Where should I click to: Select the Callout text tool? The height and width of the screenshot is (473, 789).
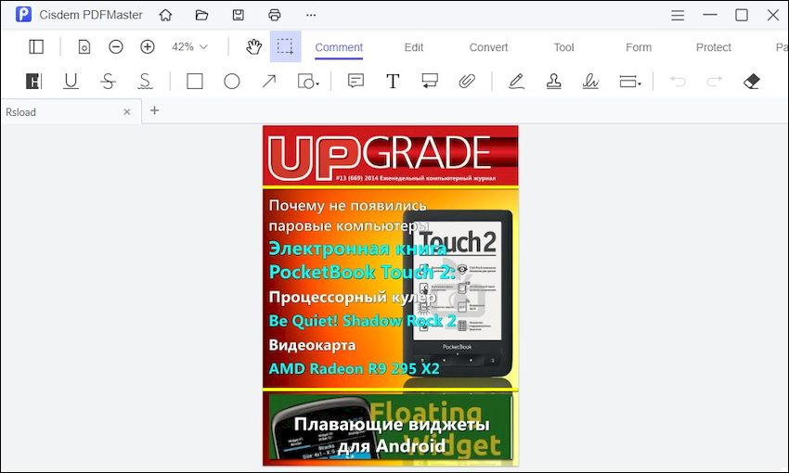[x=430, y=81]
